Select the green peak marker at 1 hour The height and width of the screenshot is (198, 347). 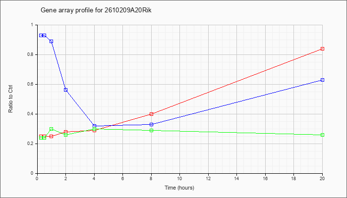point(52,129)
